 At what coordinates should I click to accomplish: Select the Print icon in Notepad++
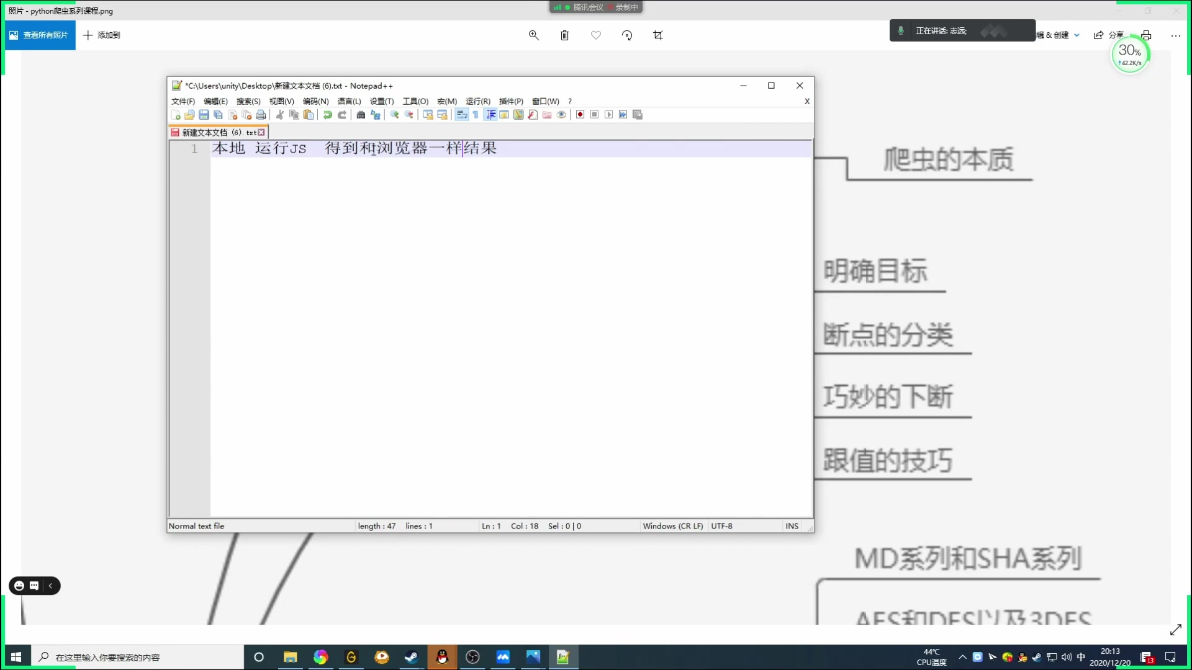coord(261,115)
